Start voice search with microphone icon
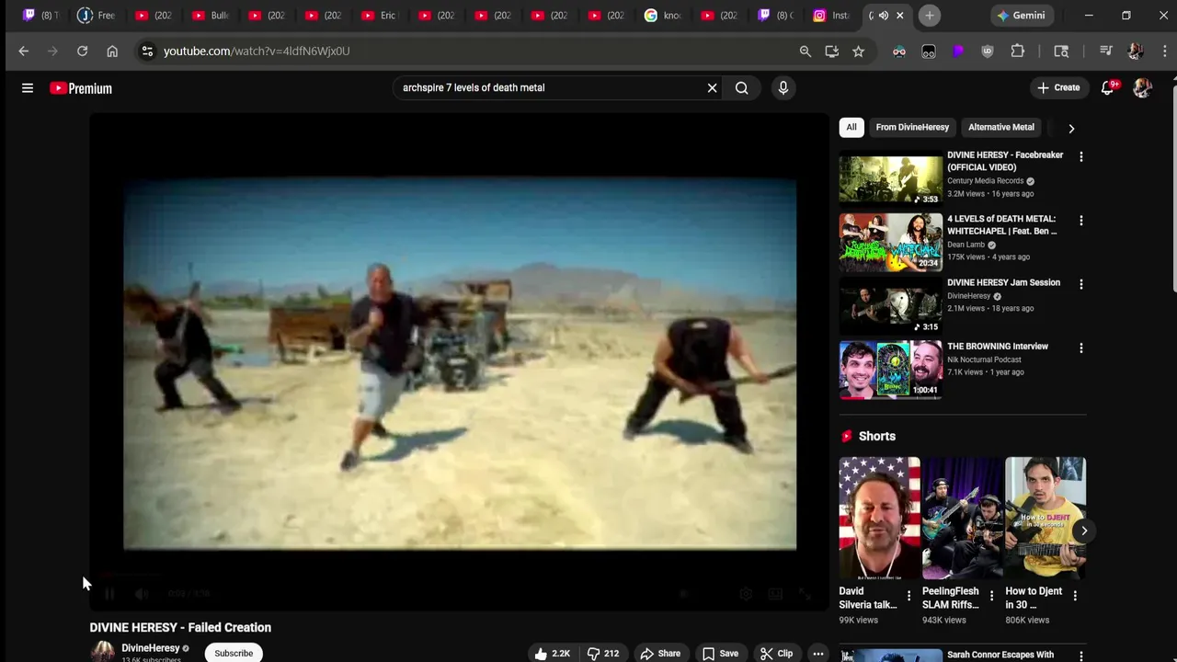Screen dimensions: 1177x662 coord(783,88)
